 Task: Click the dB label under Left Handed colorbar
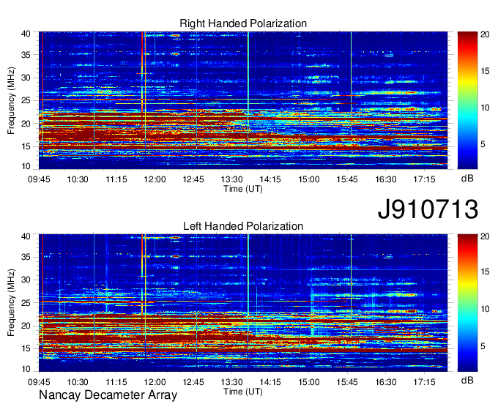pyautogui.click(x=467, y=380)
